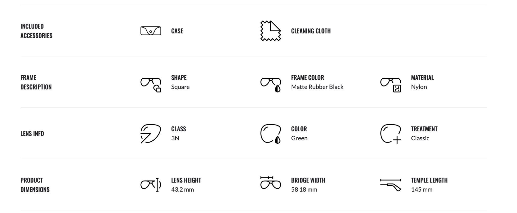Click the lens treatment plus icon
This screenshot has height=213, width=517.
tap(391, 134)
